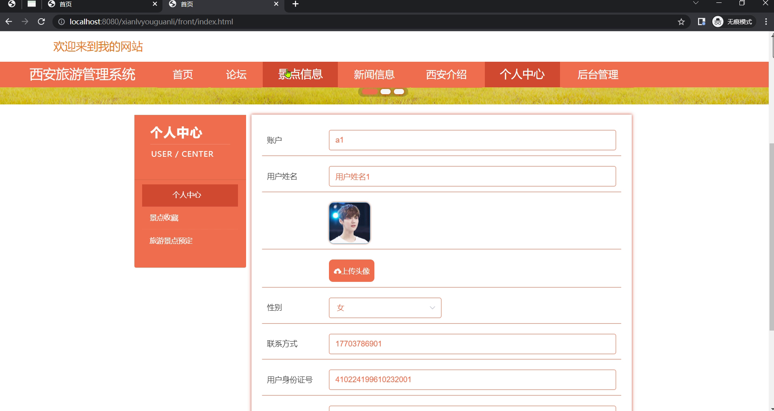Screen dimensions: 774x411
Task: Switch to the first 首页 browser tab
Action: tap(102, 4)
